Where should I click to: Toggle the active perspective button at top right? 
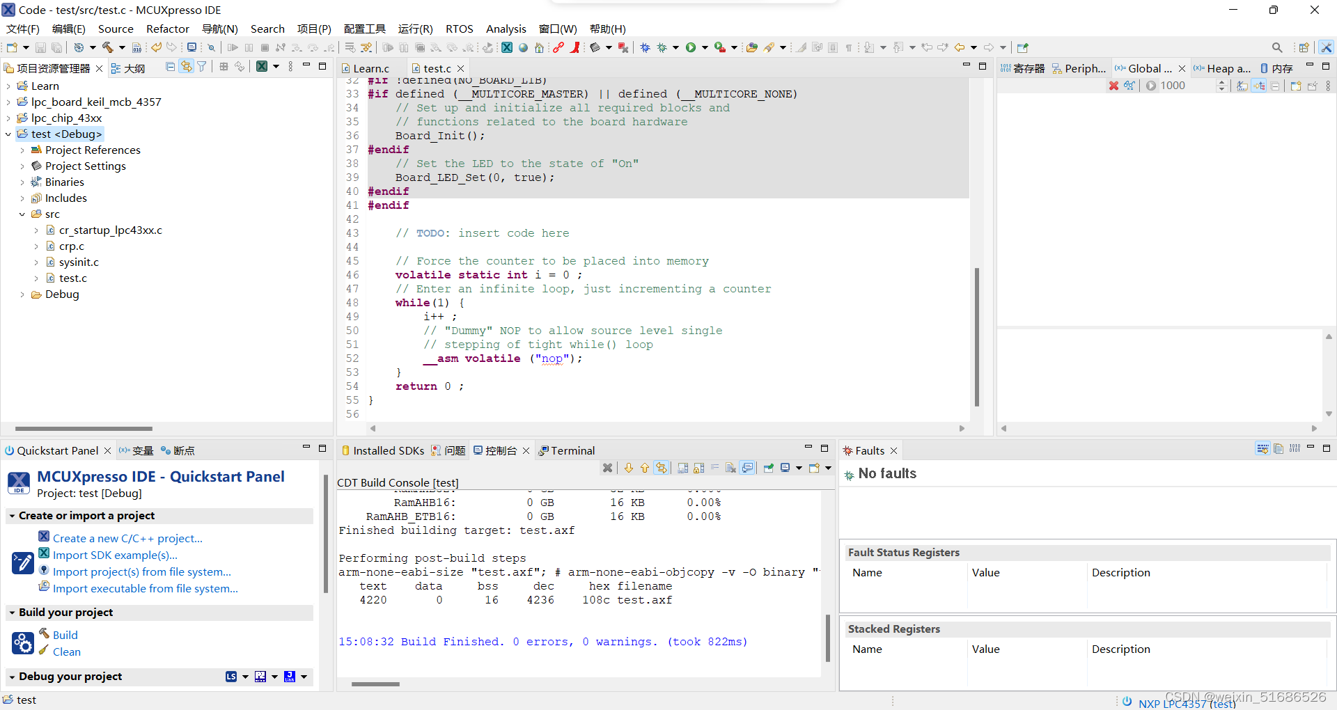click(x=1326, y=47)
